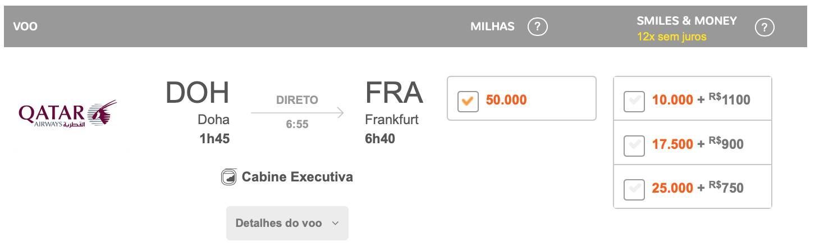Click the FRA arrival airport code
This screenshot has width=815, height=246.
click(x=394, y=93)
